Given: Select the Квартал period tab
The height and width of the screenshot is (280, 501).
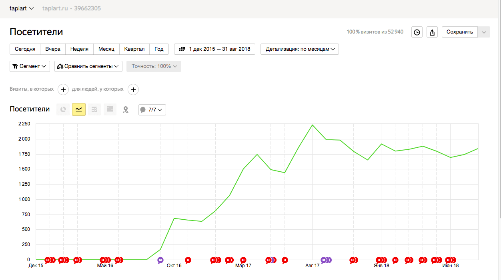Looking at the screenshot, I should tap(134, 49).
